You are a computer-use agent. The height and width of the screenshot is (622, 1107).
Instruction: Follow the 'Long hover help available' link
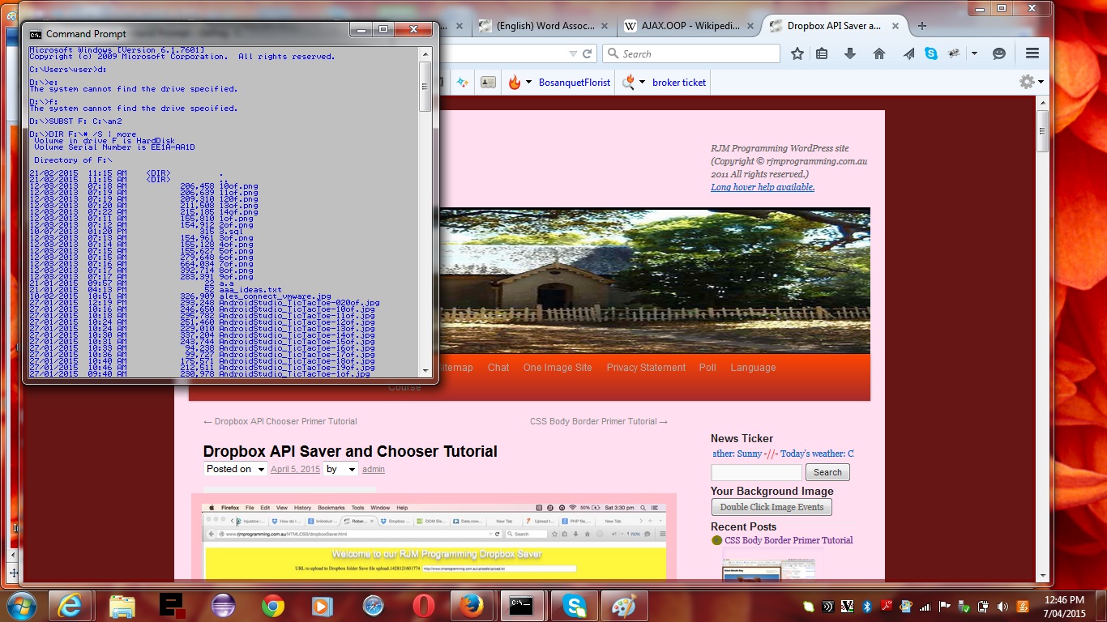click(763, 187)
